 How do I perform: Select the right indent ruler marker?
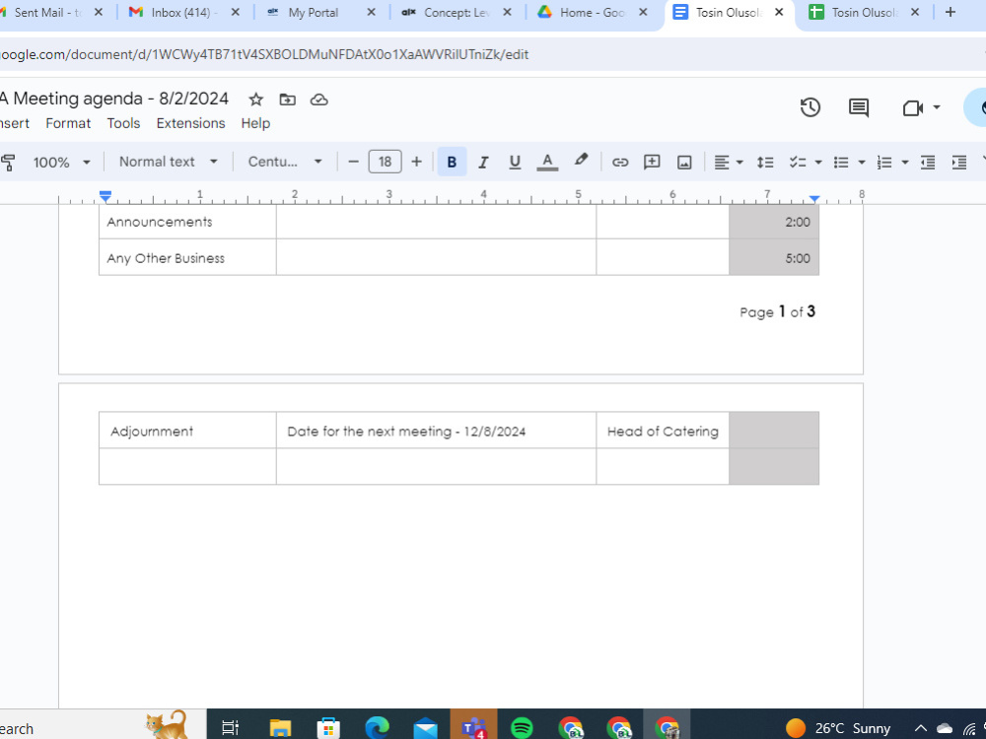pos(814,199)
